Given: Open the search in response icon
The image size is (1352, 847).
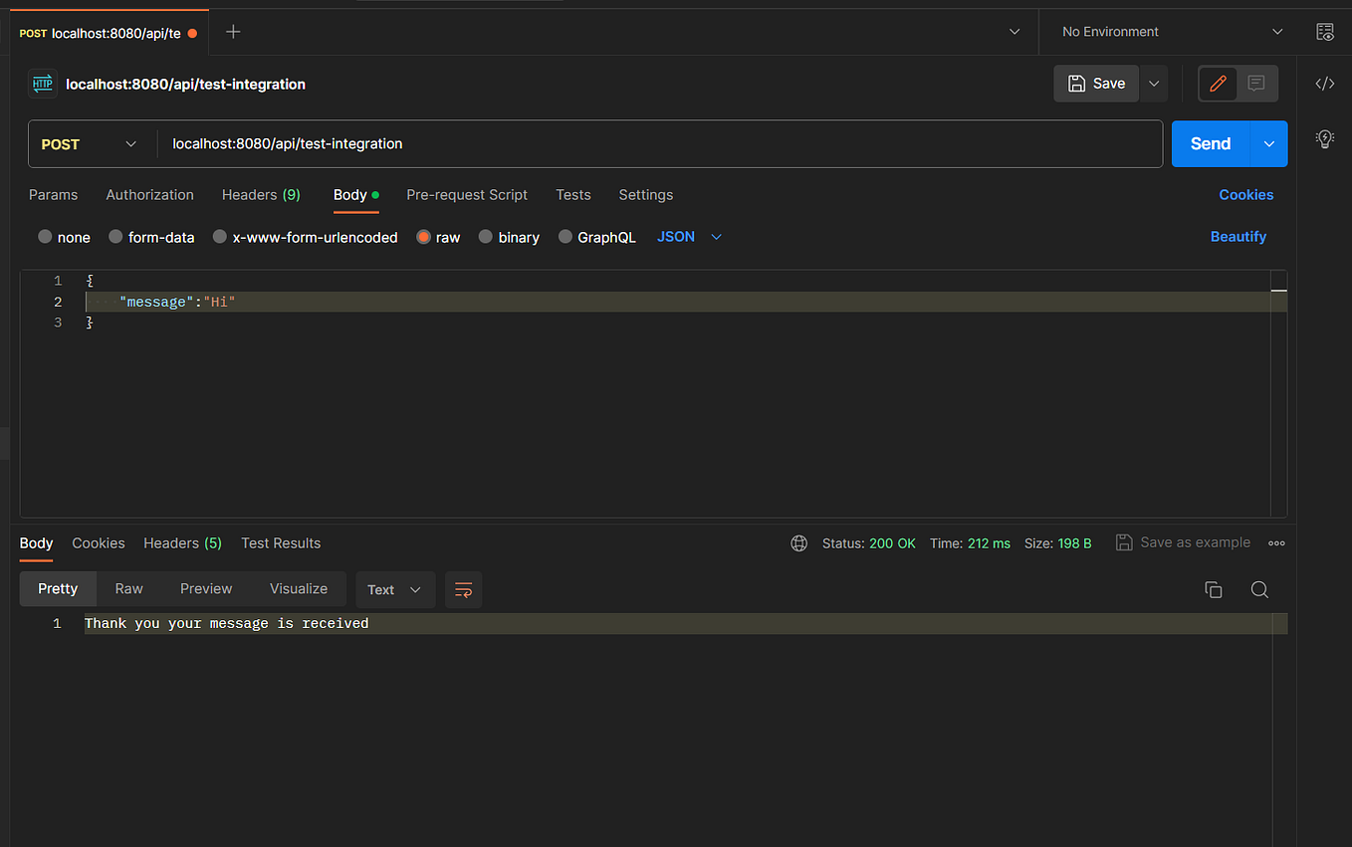Looking at the screenshot, I should click(1259, 589).
